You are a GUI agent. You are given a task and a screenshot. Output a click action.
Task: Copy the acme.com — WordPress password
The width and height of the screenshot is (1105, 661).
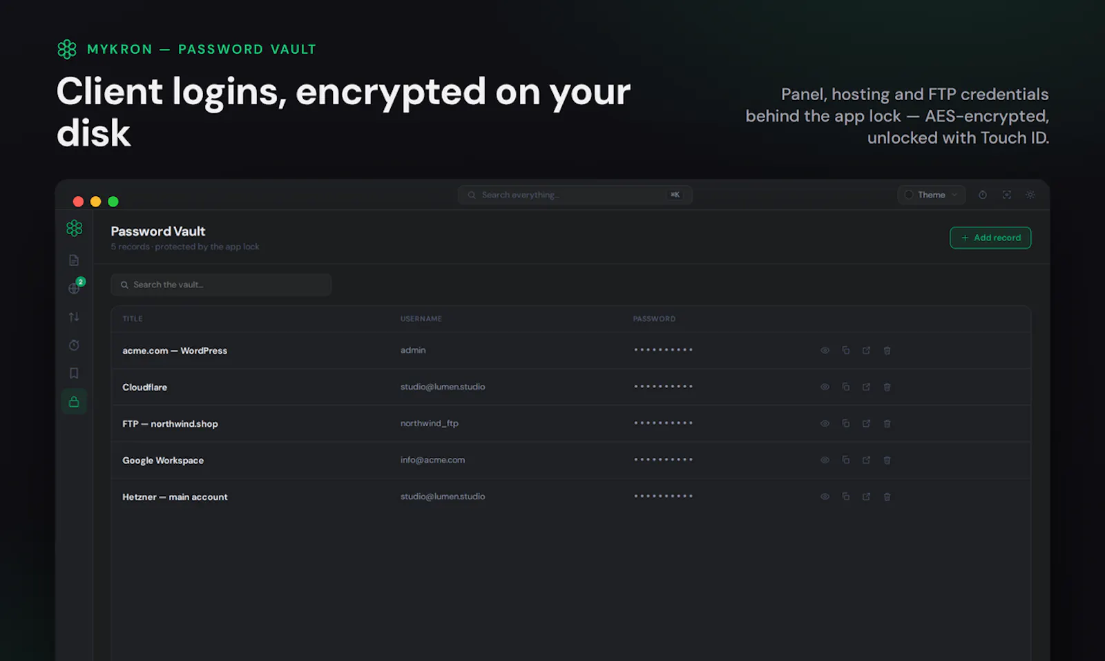click(845, 350)
